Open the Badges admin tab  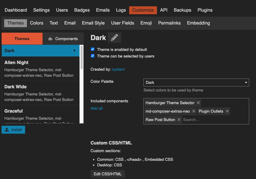coord(82,10)
